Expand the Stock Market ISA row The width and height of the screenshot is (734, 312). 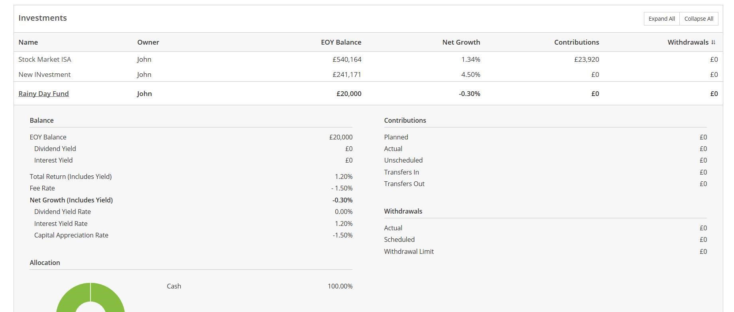click(x=45, y=59)
